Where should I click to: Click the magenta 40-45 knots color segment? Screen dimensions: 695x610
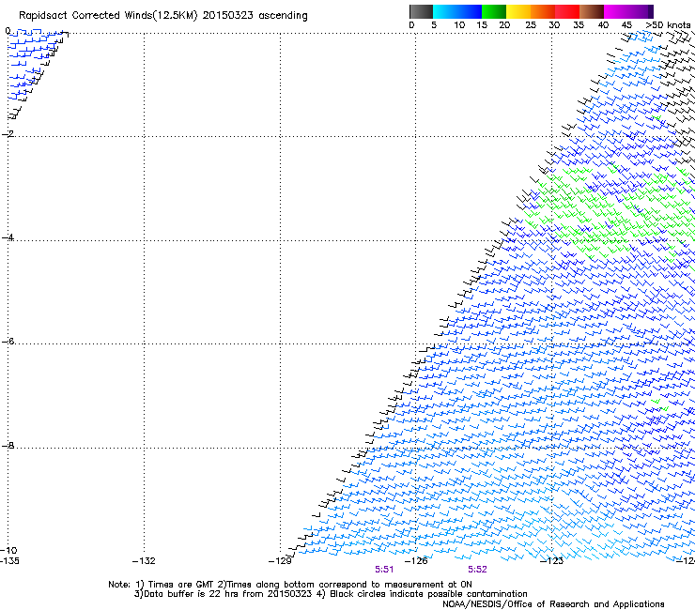(616, 11)
